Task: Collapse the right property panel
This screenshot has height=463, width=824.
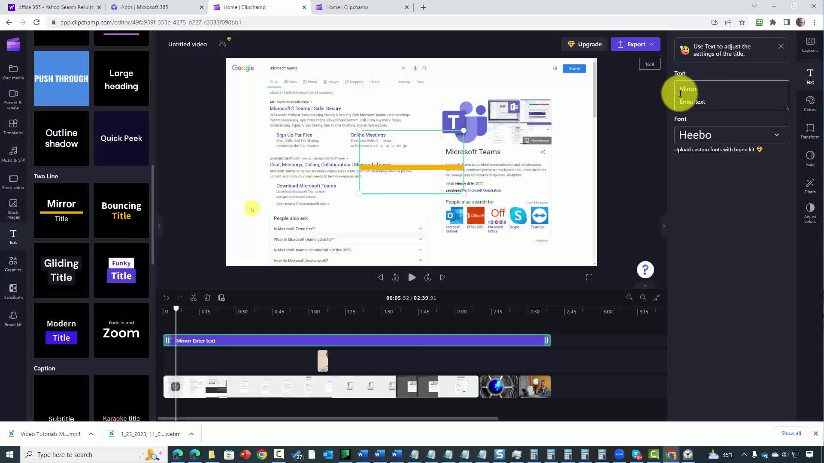Action: pos(664,226)
